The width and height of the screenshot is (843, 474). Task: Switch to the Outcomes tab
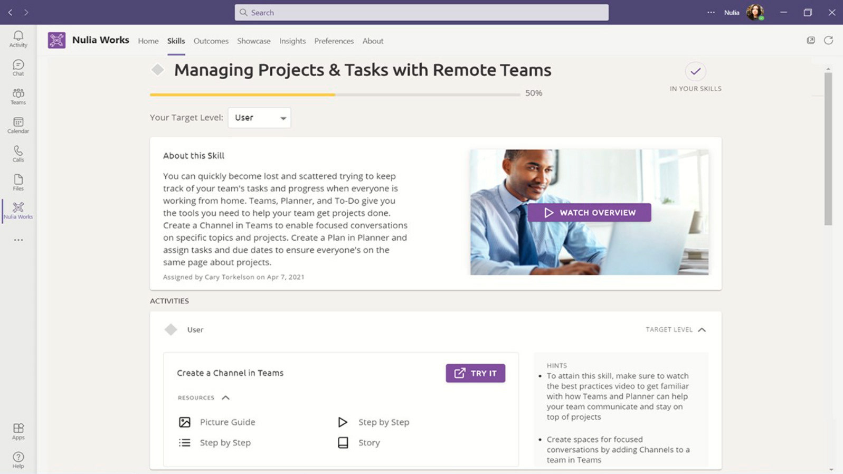pos(211,41)
